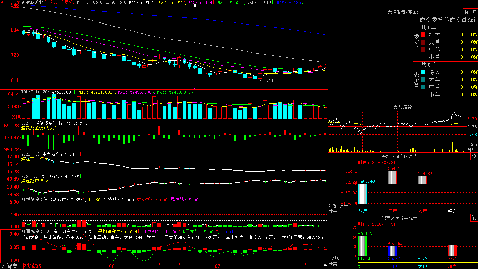Click the 06 month marker on the time axis
This screenshot has height=269, width=478.
click(112, 266)
